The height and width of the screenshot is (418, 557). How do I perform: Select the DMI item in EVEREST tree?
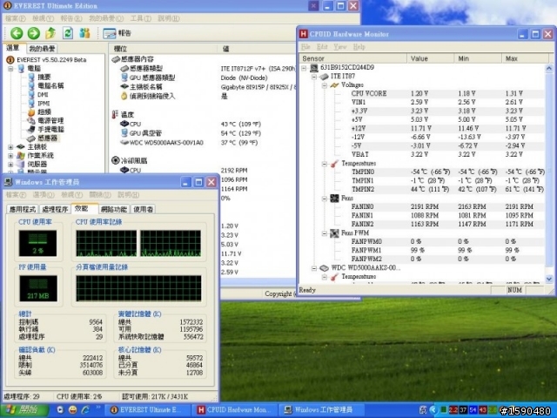tap(43, 95)
